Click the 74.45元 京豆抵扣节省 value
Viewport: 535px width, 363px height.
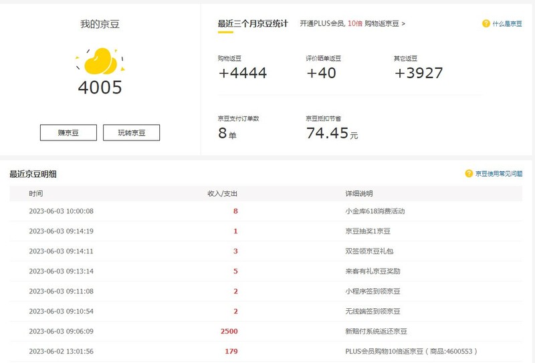click(332, 133)
